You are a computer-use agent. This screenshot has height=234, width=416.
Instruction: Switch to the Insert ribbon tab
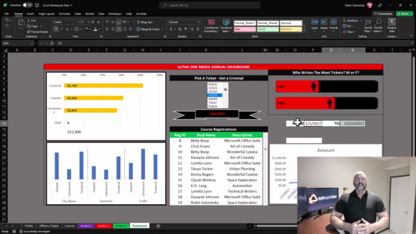tap(30, 14)
